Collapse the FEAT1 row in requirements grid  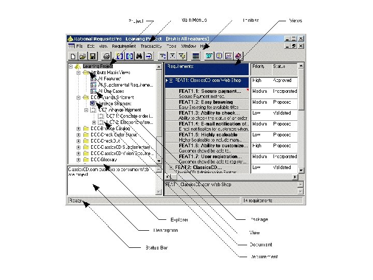[171, 80]
